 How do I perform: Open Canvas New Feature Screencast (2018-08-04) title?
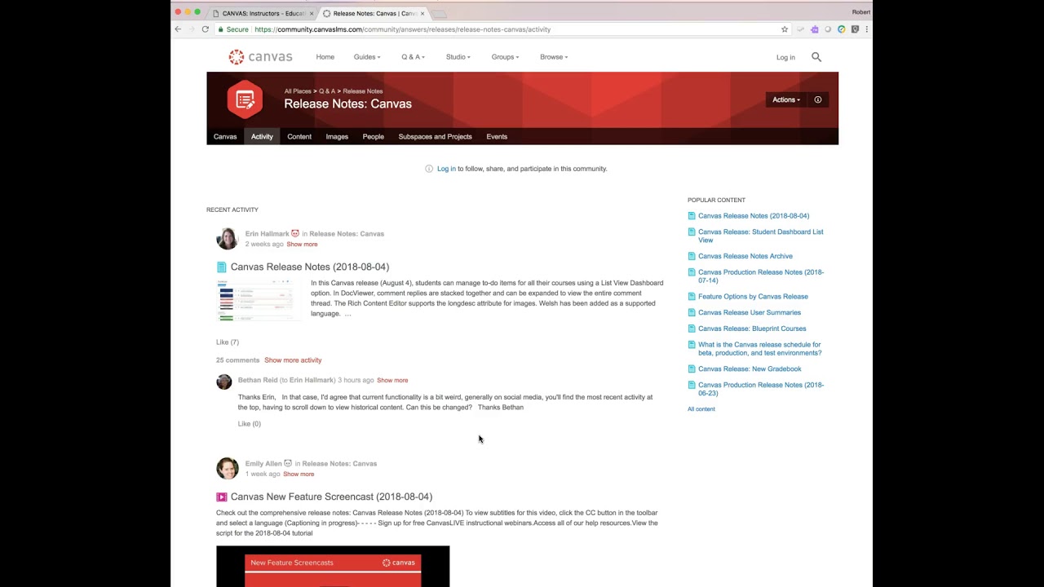pyautogui.click(x=331, y=497)
